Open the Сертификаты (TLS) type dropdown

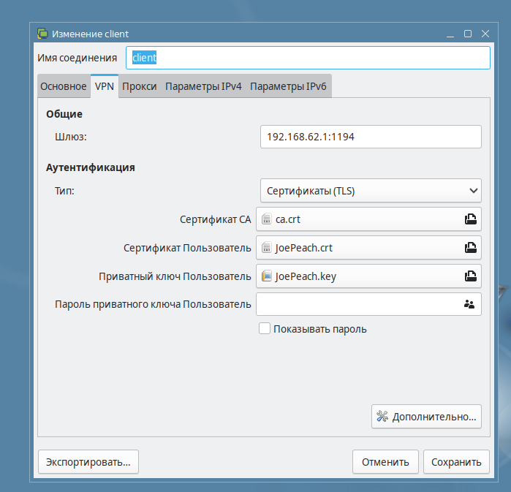coord(371,191)
